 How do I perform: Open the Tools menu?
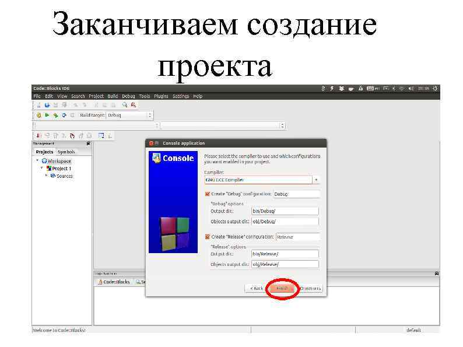(145, 96)
